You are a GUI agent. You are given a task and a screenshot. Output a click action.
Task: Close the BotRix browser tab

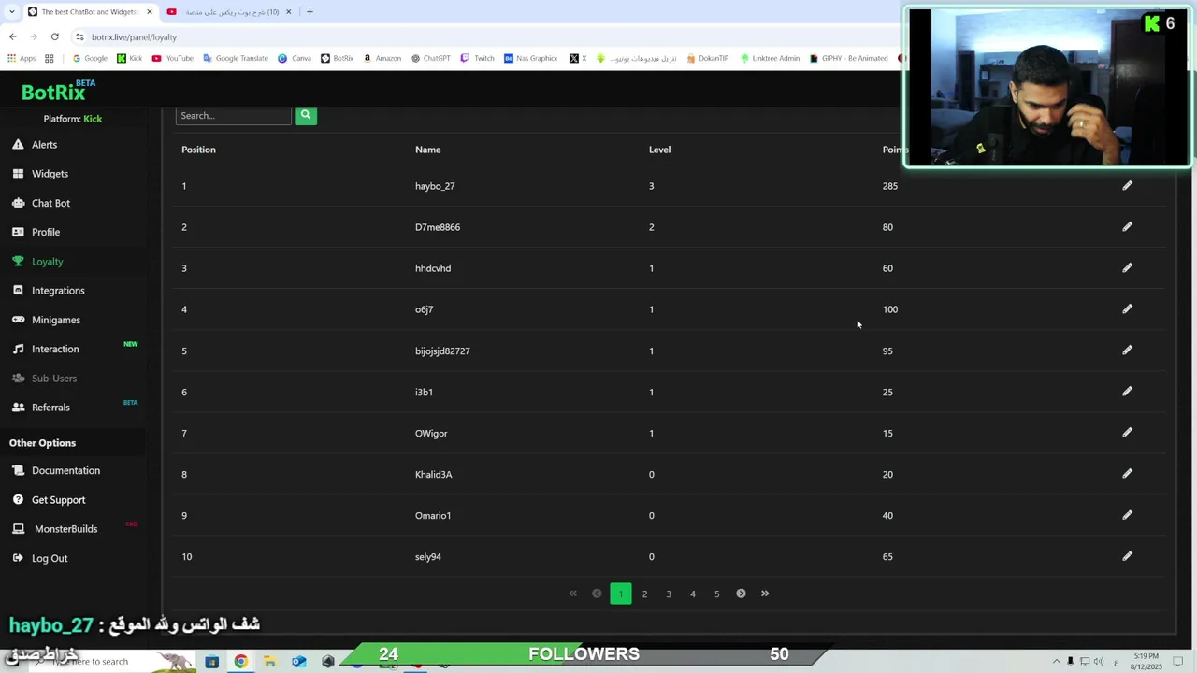149,12
